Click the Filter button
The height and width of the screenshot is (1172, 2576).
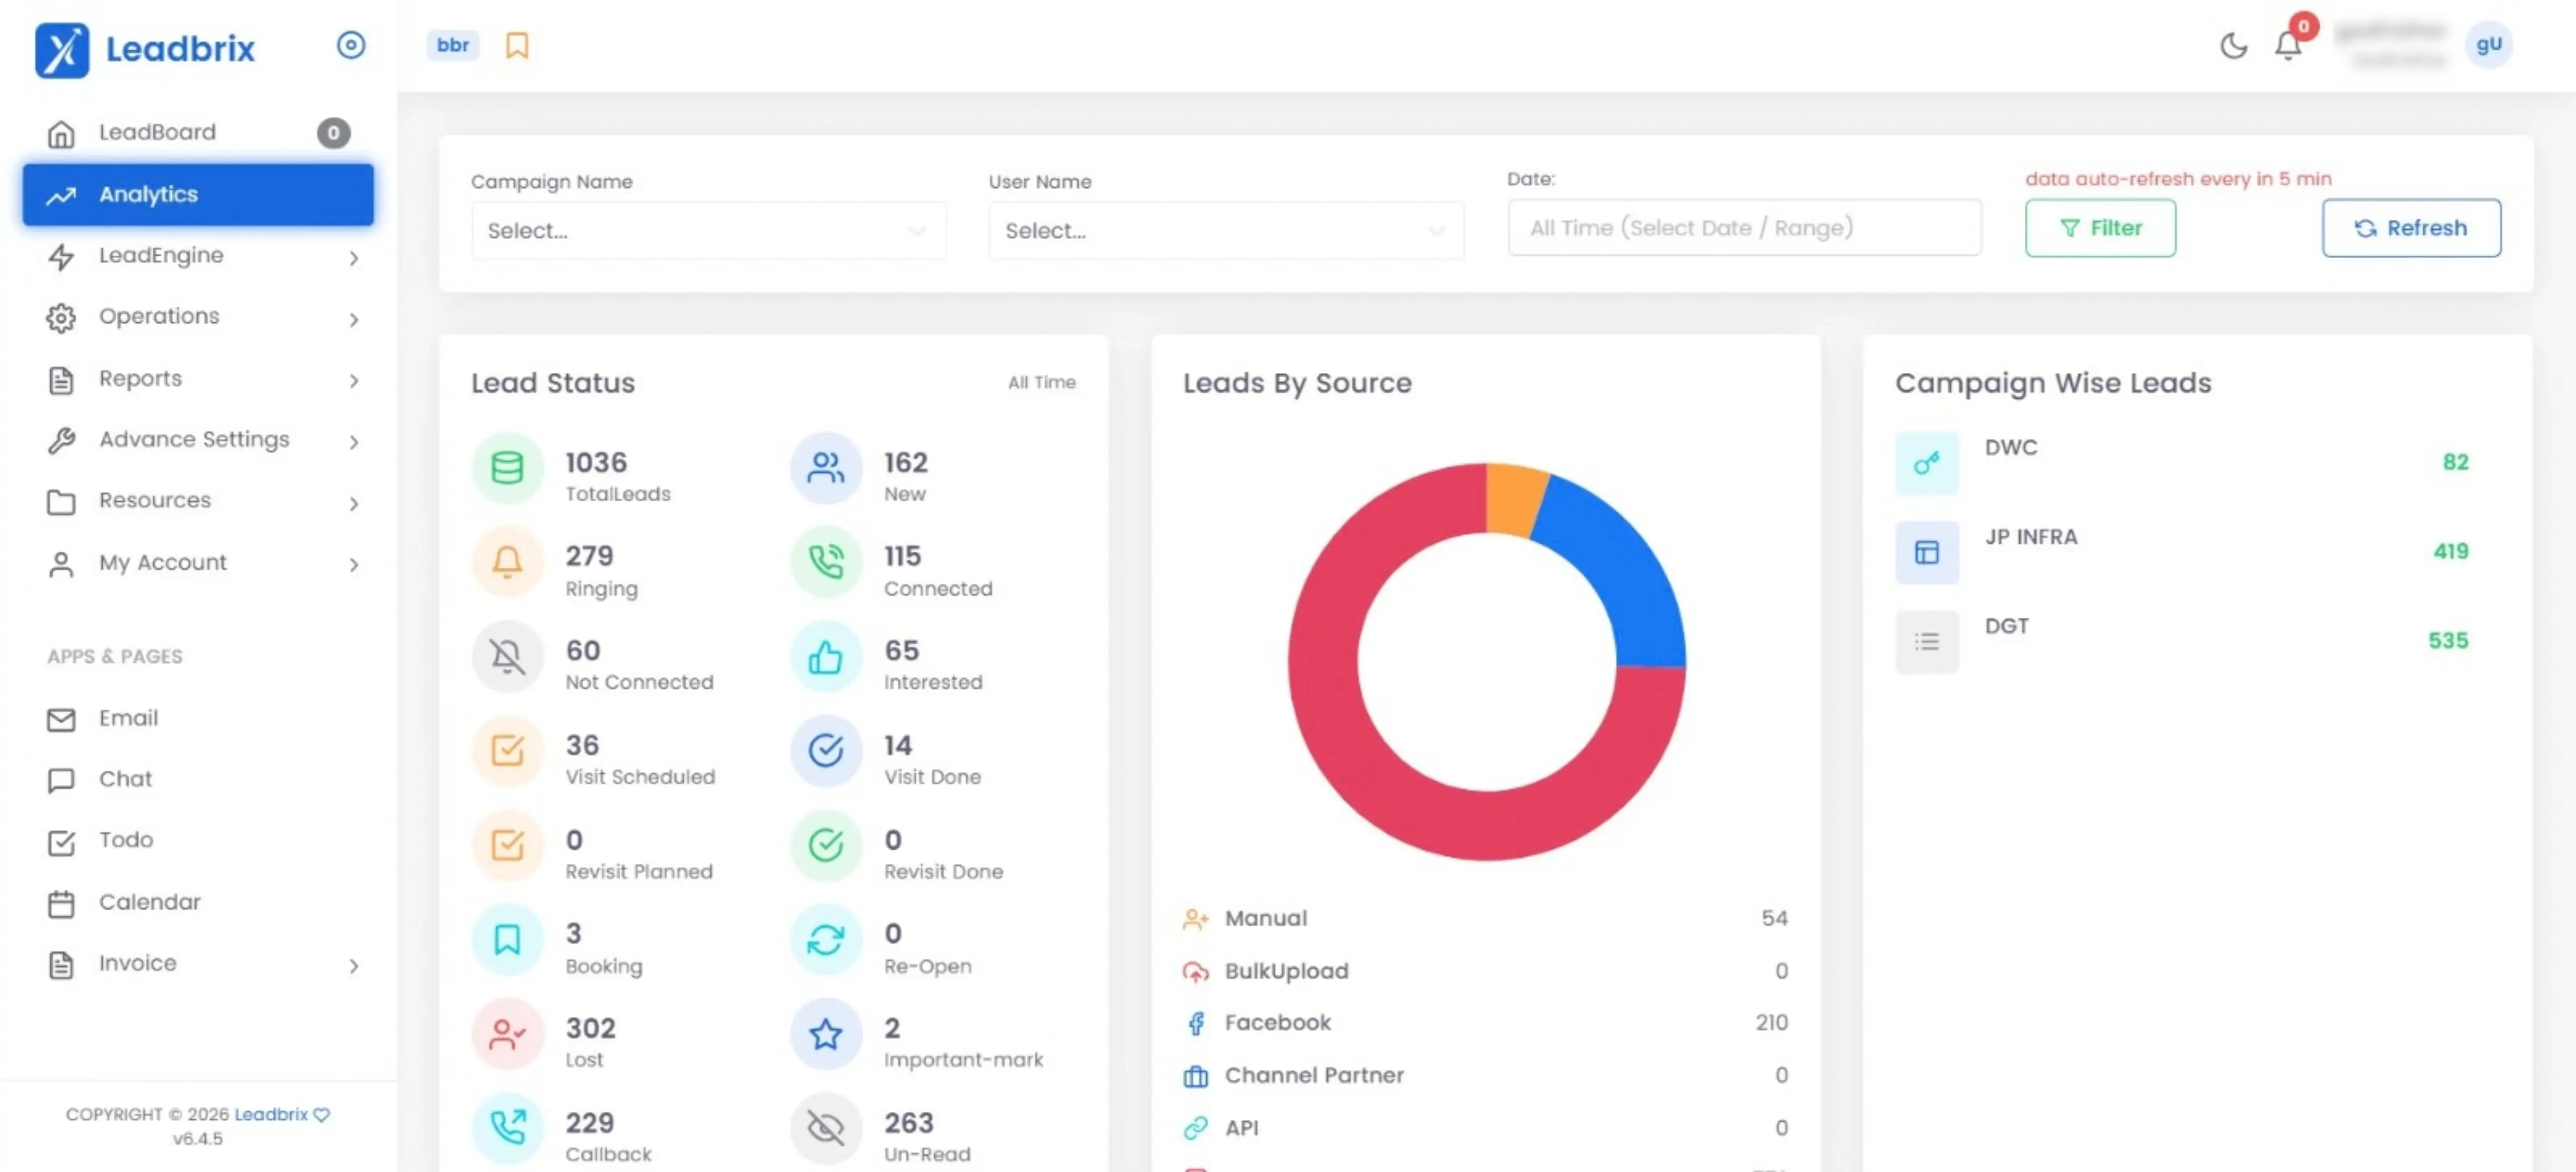[x=2100, y=228]
